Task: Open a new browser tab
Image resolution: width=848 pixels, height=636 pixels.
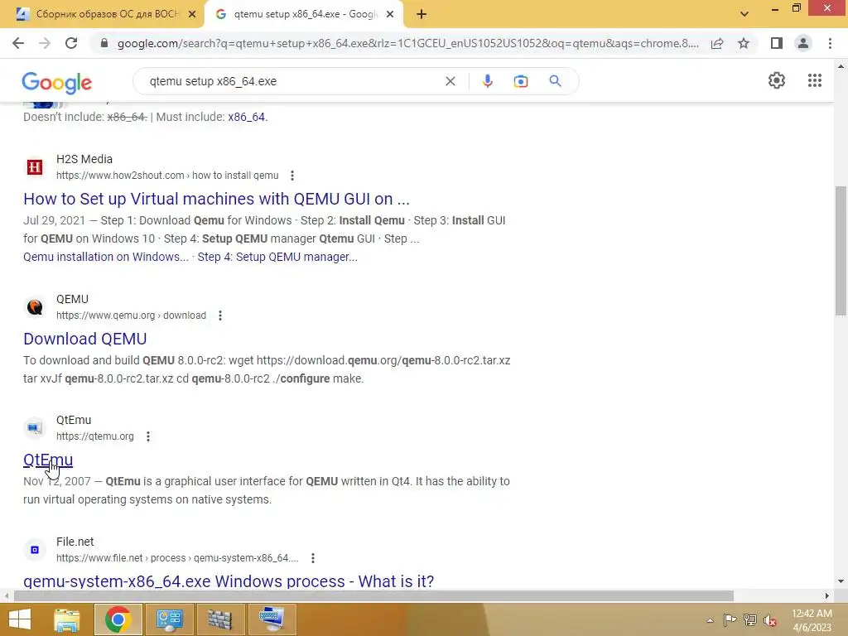Action: tap(422, 15)
